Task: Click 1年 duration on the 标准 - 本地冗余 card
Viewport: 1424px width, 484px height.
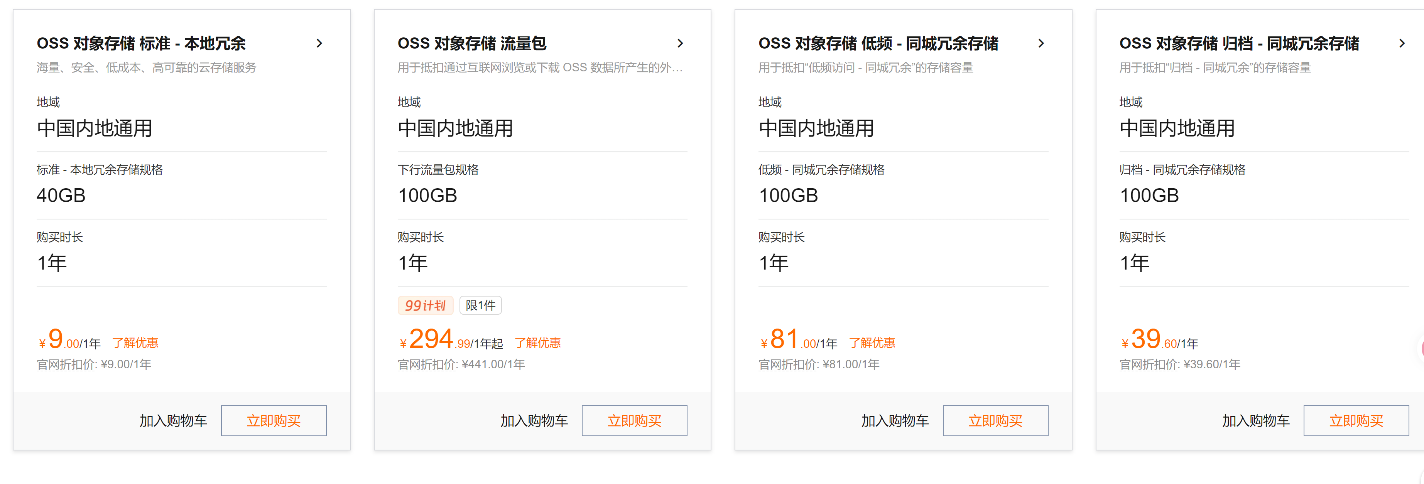Action: pyautogui.click(x=52, y=263)
